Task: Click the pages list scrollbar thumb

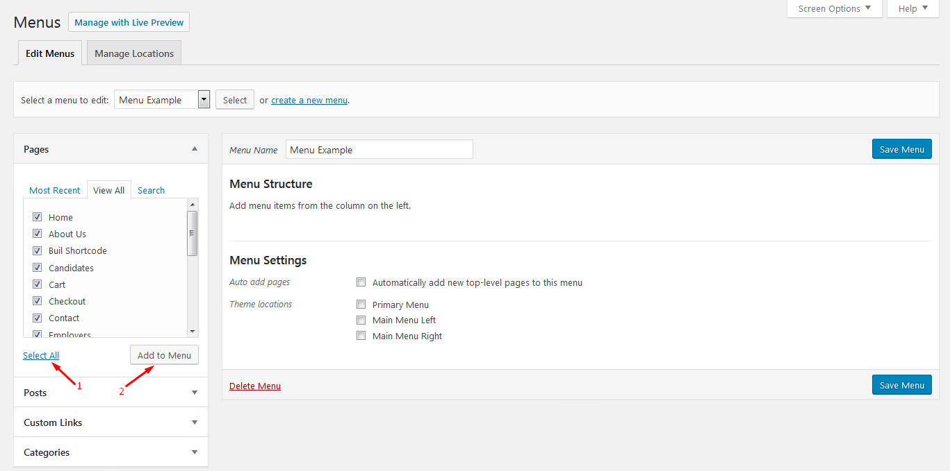Action: [x=193, y=233]
